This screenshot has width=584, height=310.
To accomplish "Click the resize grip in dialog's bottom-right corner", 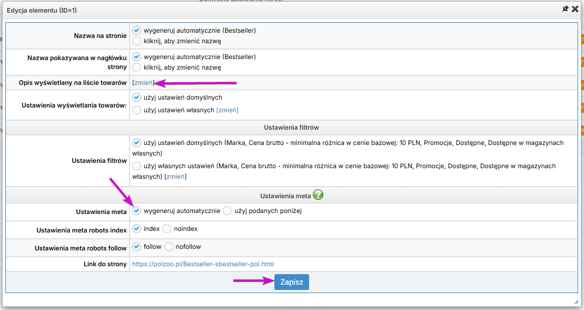I will point(576,302).
